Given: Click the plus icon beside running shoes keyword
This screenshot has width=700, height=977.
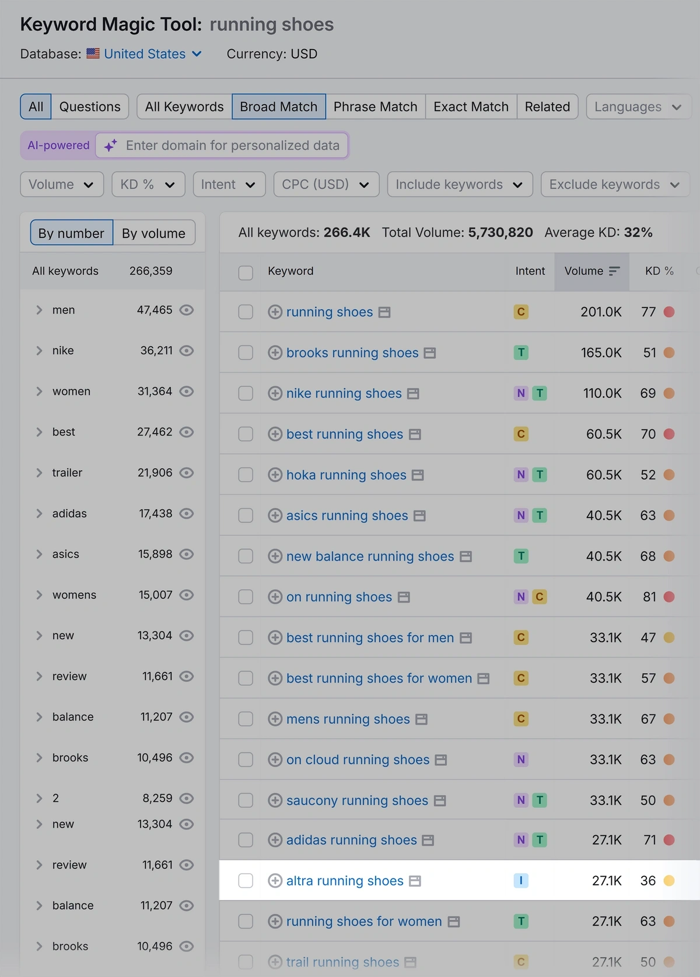Looking at the screenshot, I should point(275,312).
